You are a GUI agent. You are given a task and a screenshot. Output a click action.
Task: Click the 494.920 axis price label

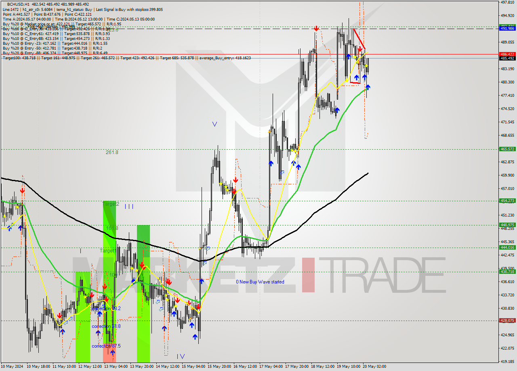coord(507,16)
